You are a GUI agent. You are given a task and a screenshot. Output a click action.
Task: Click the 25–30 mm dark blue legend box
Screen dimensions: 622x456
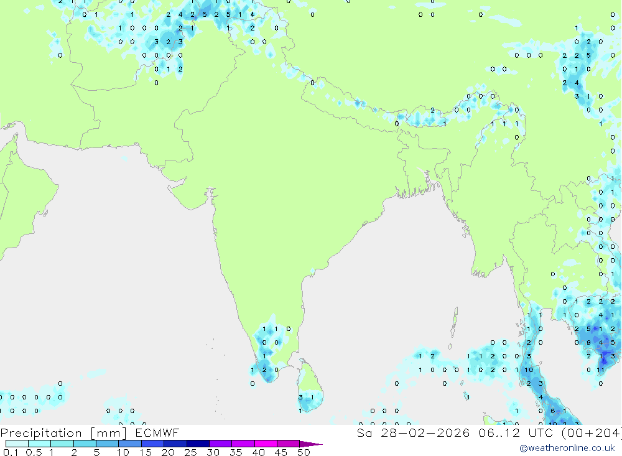point(198,444)
